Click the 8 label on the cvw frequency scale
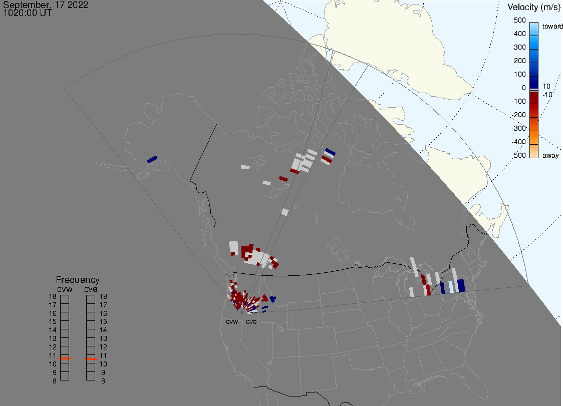 (x=55, y=381)
